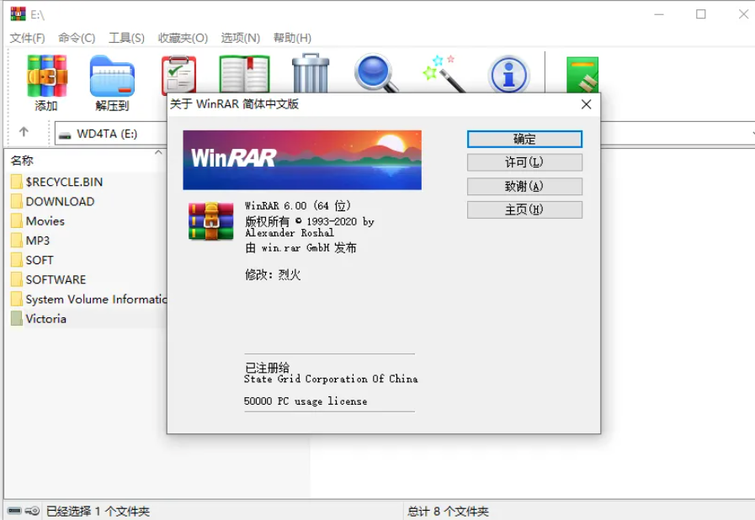The image size is (755, 520).
Task: Click the Delete trash can toolbar icon
Action: pyautogui.click(x=311, y=73)
